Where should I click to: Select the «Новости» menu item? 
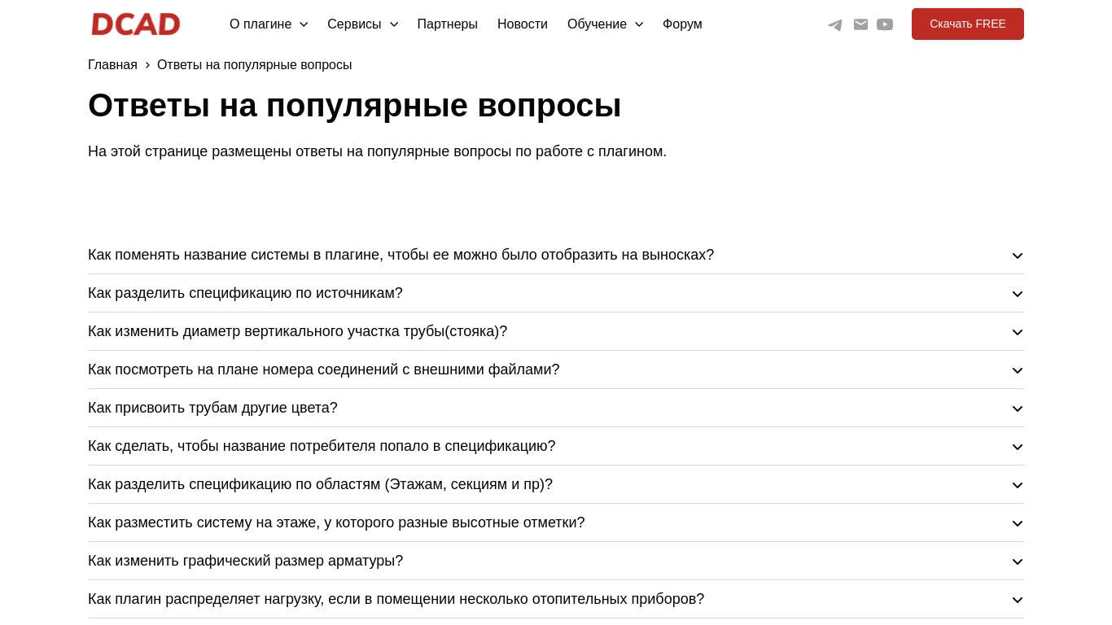point(522,24)
